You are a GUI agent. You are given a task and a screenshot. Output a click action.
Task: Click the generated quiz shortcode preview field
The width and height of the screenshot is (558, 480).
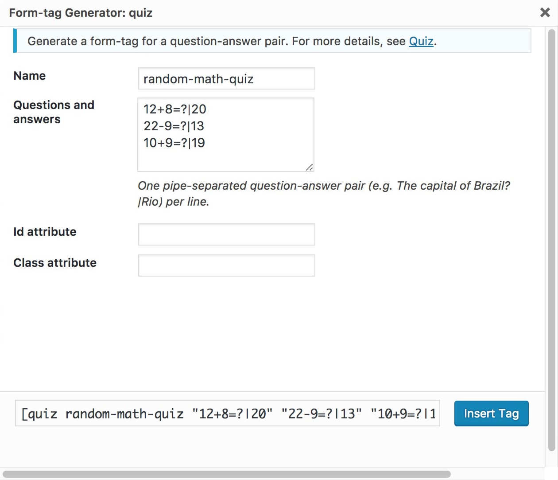pyautogui.click(x=227, y=414)
